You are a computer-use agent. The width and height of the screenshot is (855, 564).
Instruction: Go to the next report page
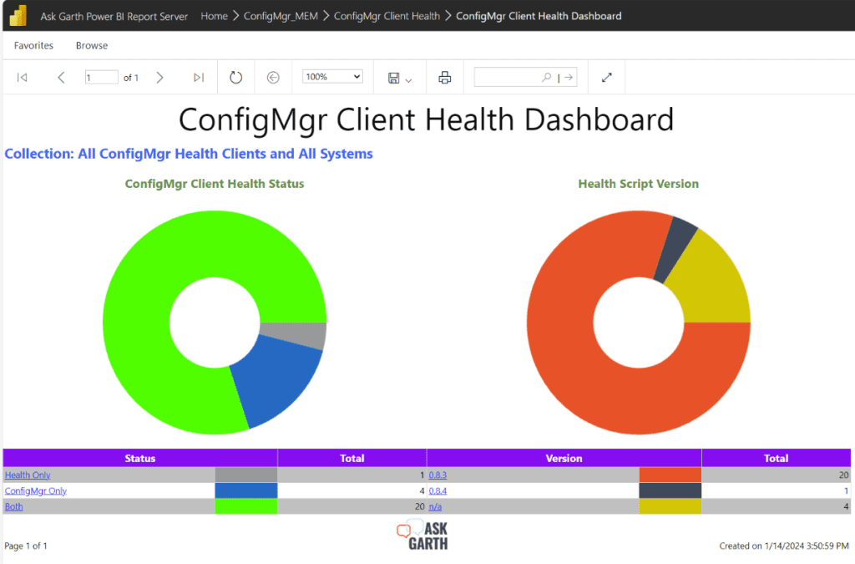pos(159,78)
